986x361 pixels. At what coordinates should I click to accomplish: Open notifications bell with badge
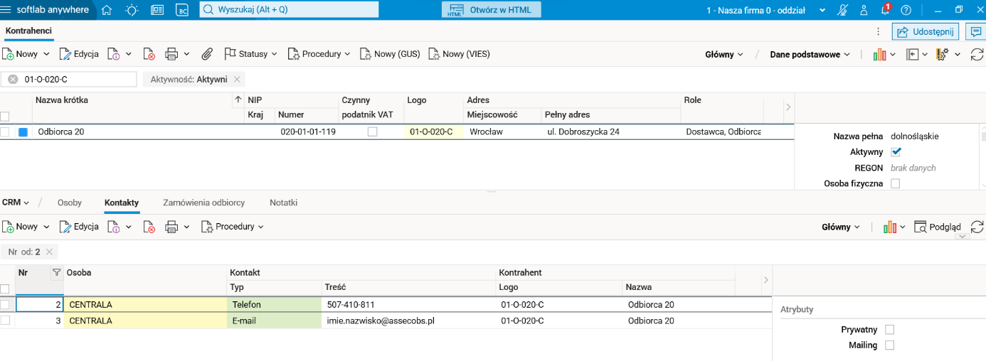[886, 9]
